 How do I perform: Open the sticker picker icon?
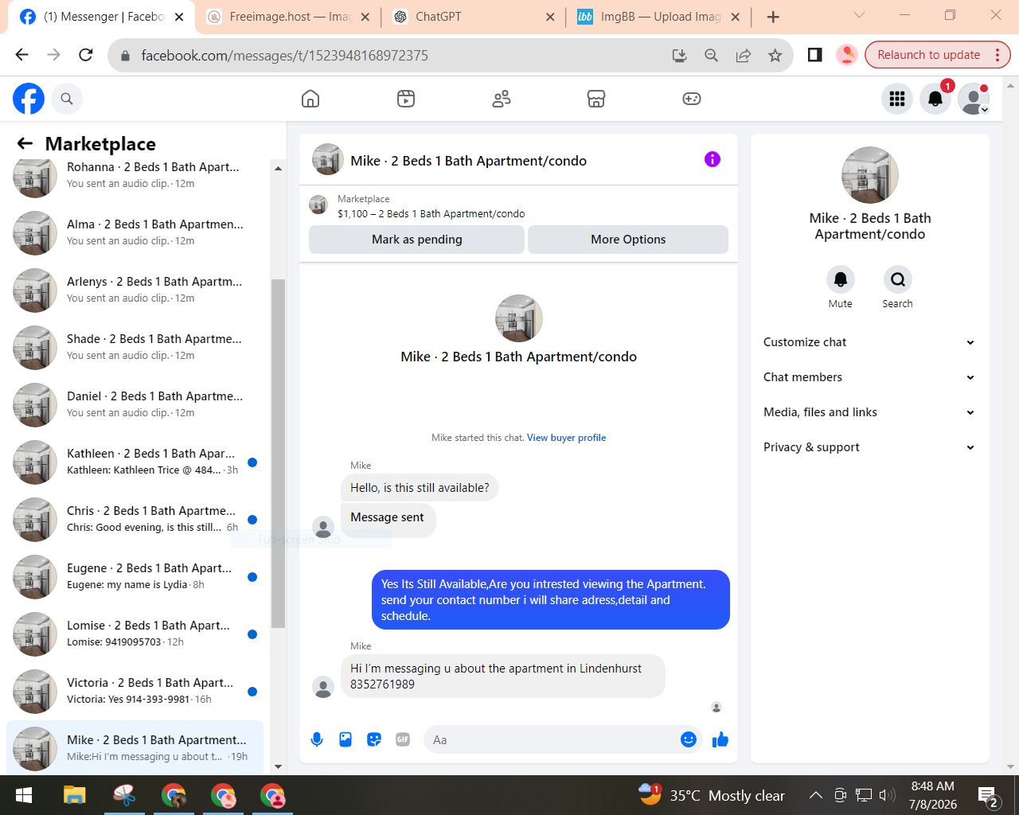point(374,739)
